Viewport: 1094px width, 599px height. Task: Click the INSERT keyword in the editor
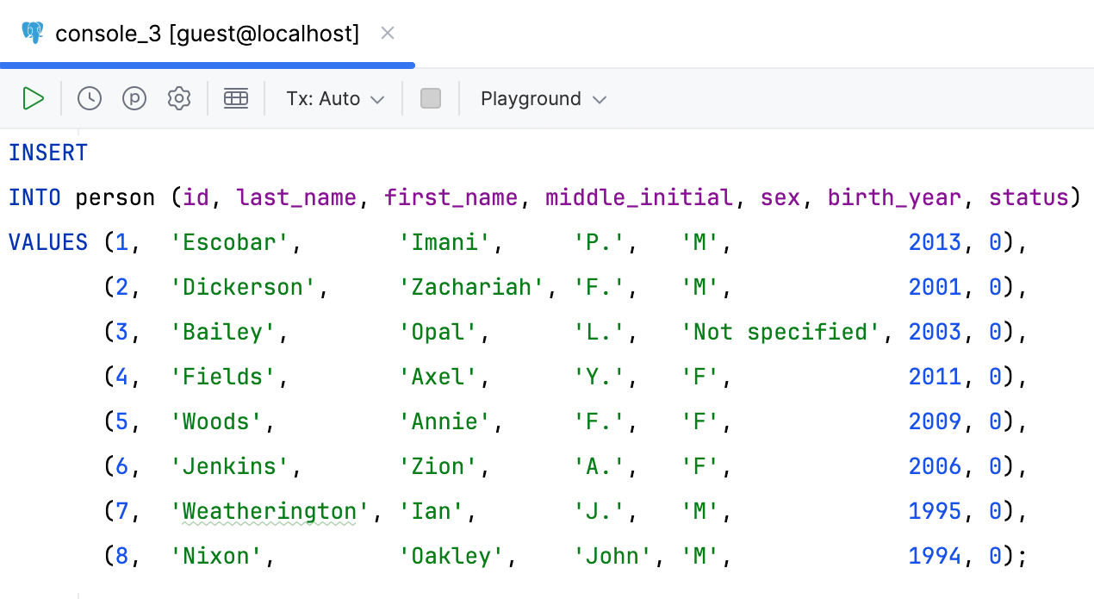click(x=48, y=153)
